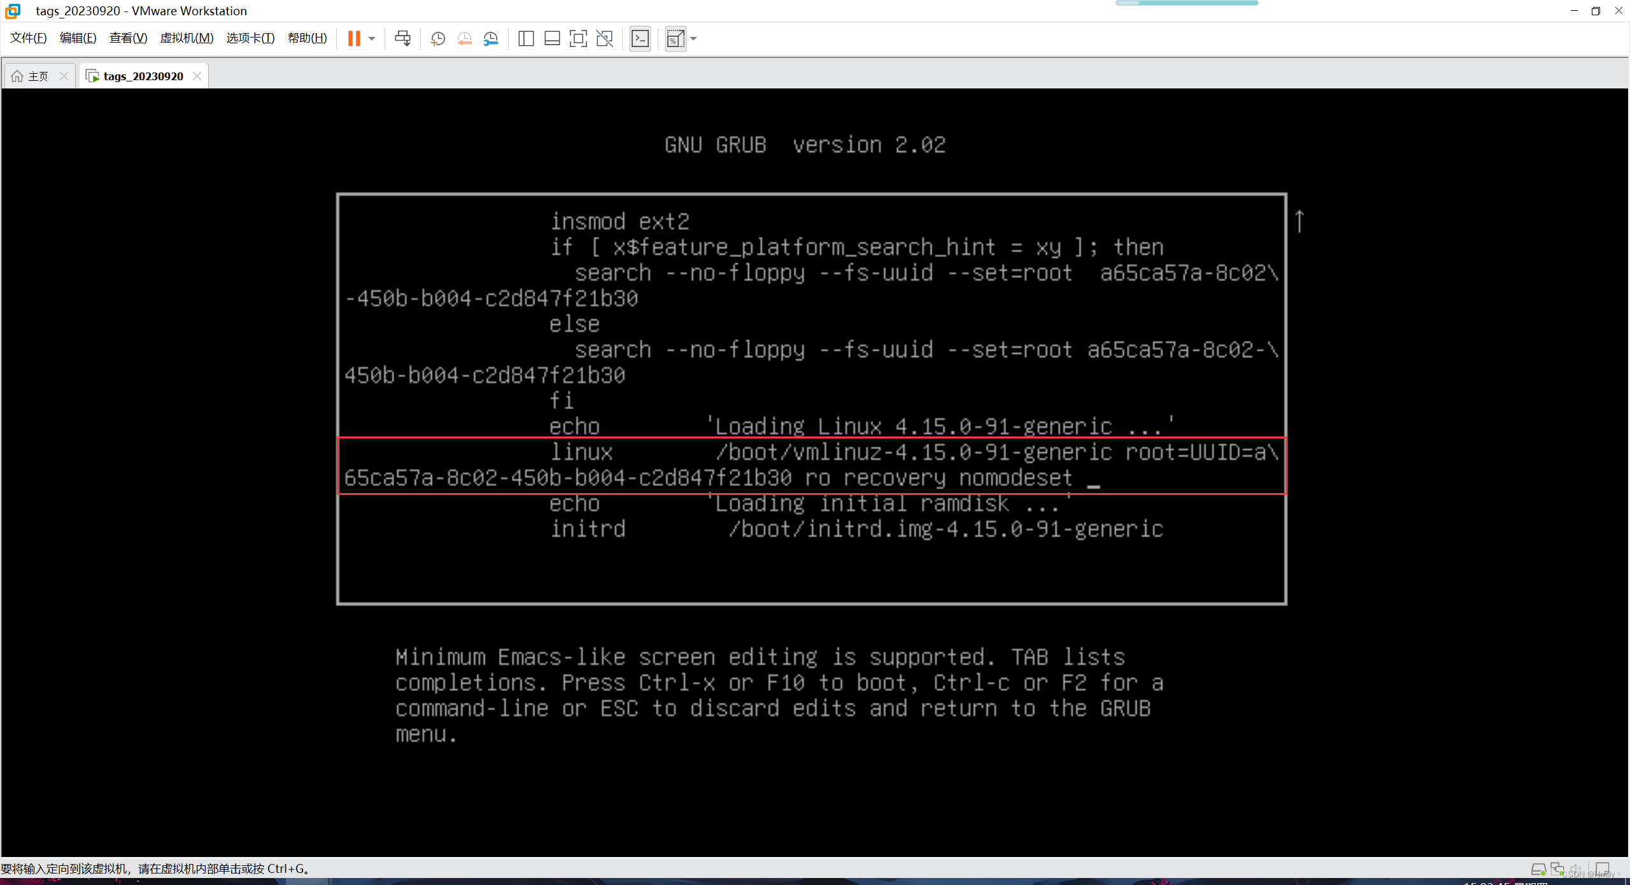Click the VM status bar hint message

156,867
